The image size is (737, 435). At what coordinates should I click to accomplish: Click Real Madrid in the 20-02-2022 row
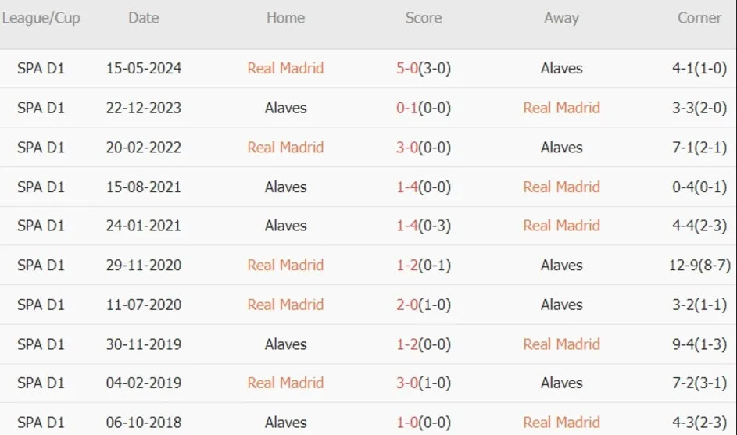pyautogui.click(x=285, y=147)
